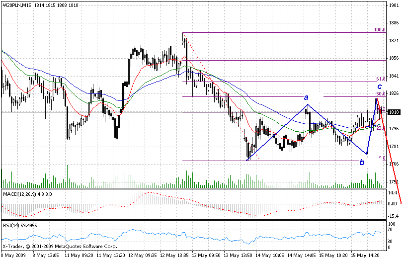The image size is (405, 259).
Task: Click the 13 May 13:50 time label
Action: click(x=239, y=256)
